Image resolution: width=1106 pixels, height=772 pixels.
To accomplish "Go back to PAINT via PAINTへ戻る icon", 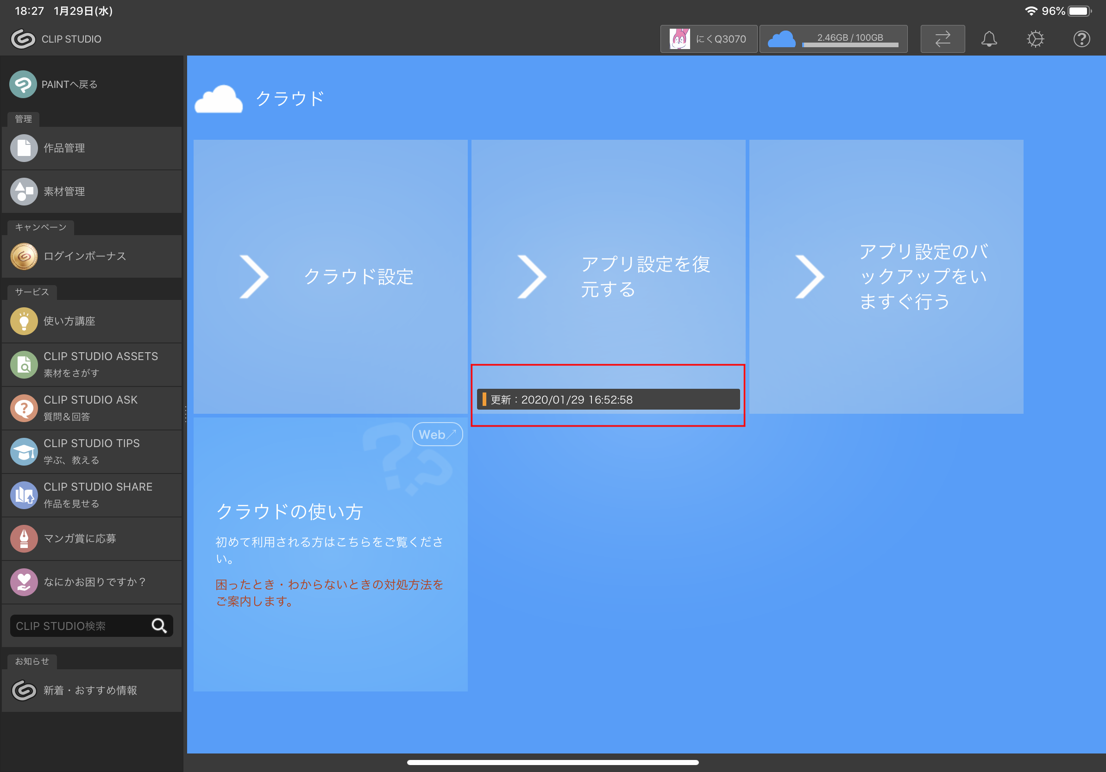I will tap(23, 84).
